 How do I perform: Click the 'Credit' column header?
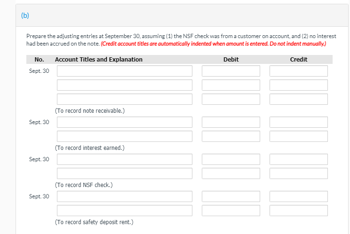point(299,60)
